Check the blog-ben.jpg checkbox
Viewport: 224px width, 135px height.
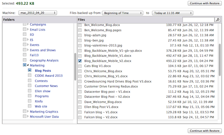point(80,40)
